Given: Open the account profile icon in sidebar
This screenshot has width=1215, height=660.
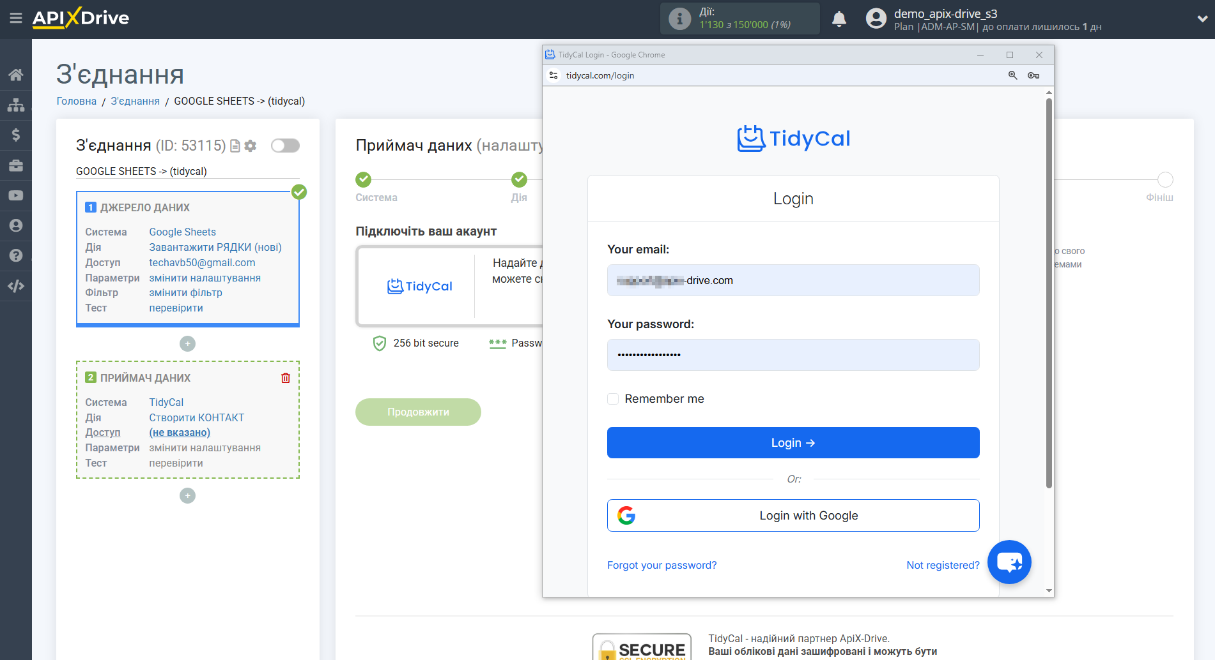Looking at the screenshot, I should (x=16, y=225).
